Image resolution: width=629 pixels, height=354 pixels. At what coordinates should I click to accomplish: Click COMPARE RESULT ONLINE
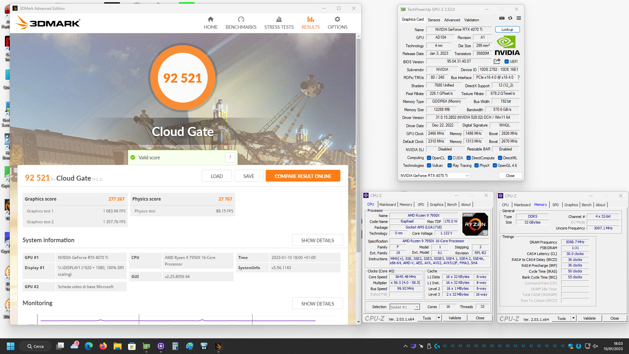pyautogui.click(x=303, y=176)
